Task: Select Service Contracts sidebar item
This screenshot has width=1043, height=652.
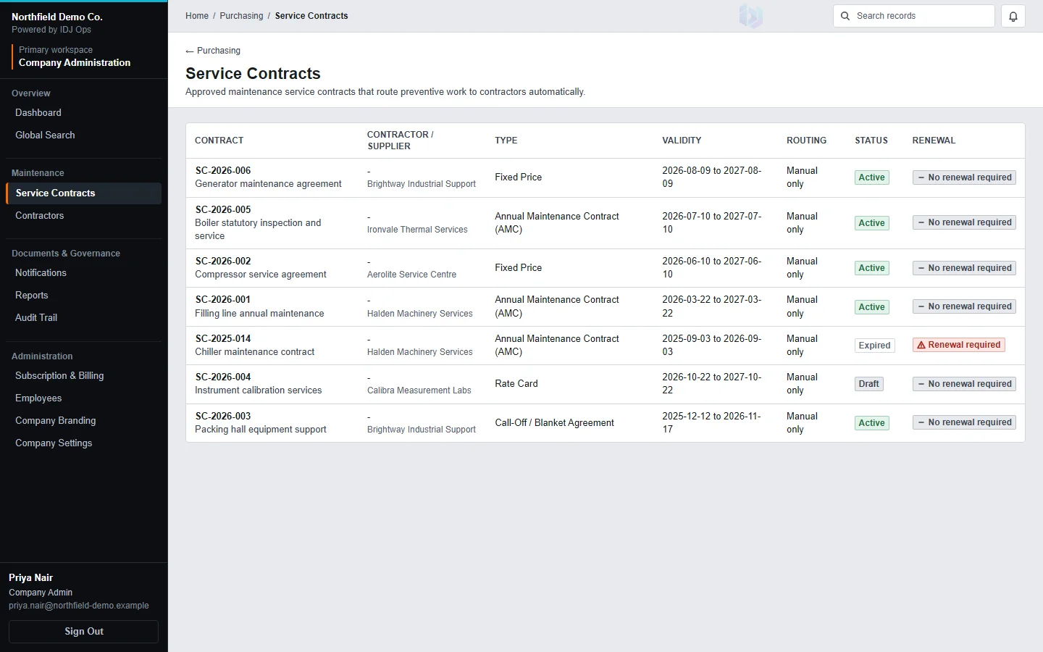Action: 83,193
